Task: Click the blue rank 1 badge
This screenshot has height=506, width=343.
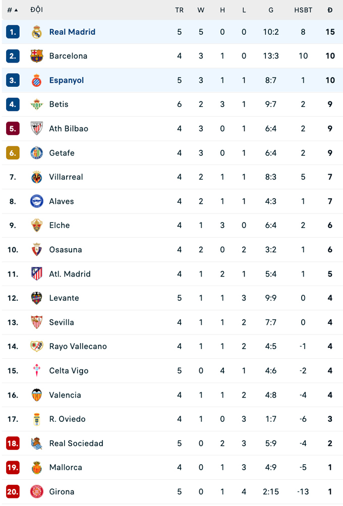Action: coord(13,32)
